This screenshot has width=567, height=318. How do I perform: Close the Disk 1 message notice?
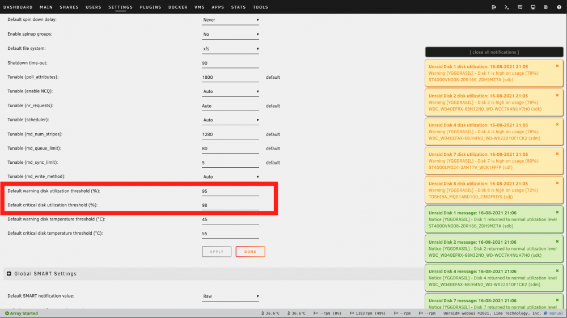pos(557,213)
